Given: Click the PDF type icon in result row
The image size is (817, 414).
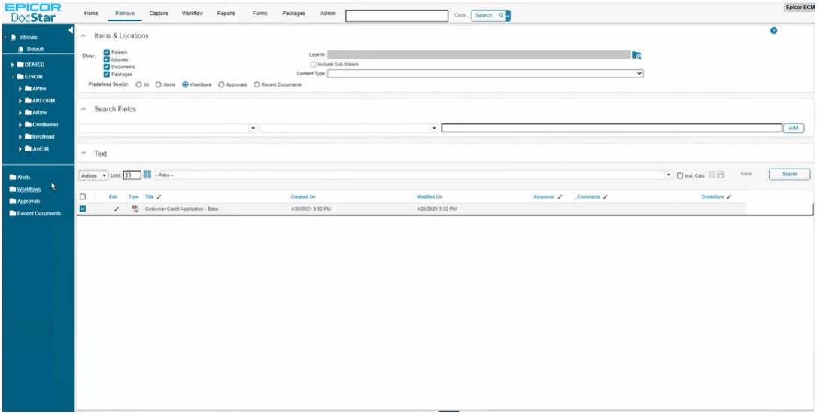Looking at the screenshot, I should click(x=135, y=209).
